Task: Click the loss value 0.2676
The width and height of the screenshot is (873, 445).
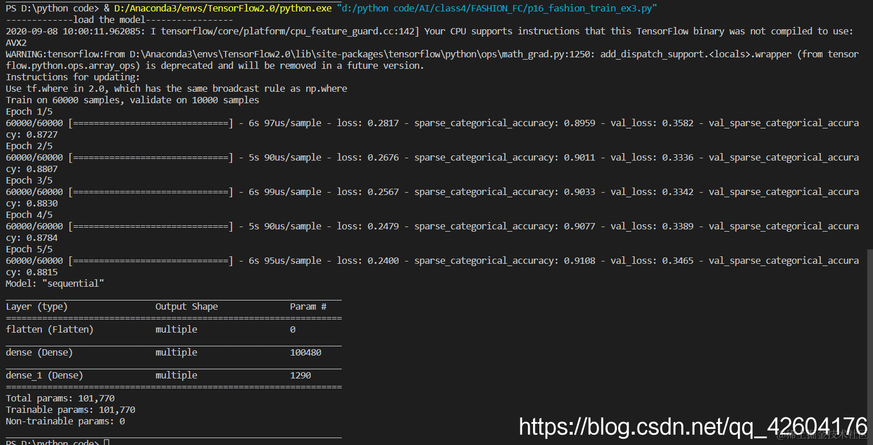Action: pyautogui.click(x=383, y=157)
